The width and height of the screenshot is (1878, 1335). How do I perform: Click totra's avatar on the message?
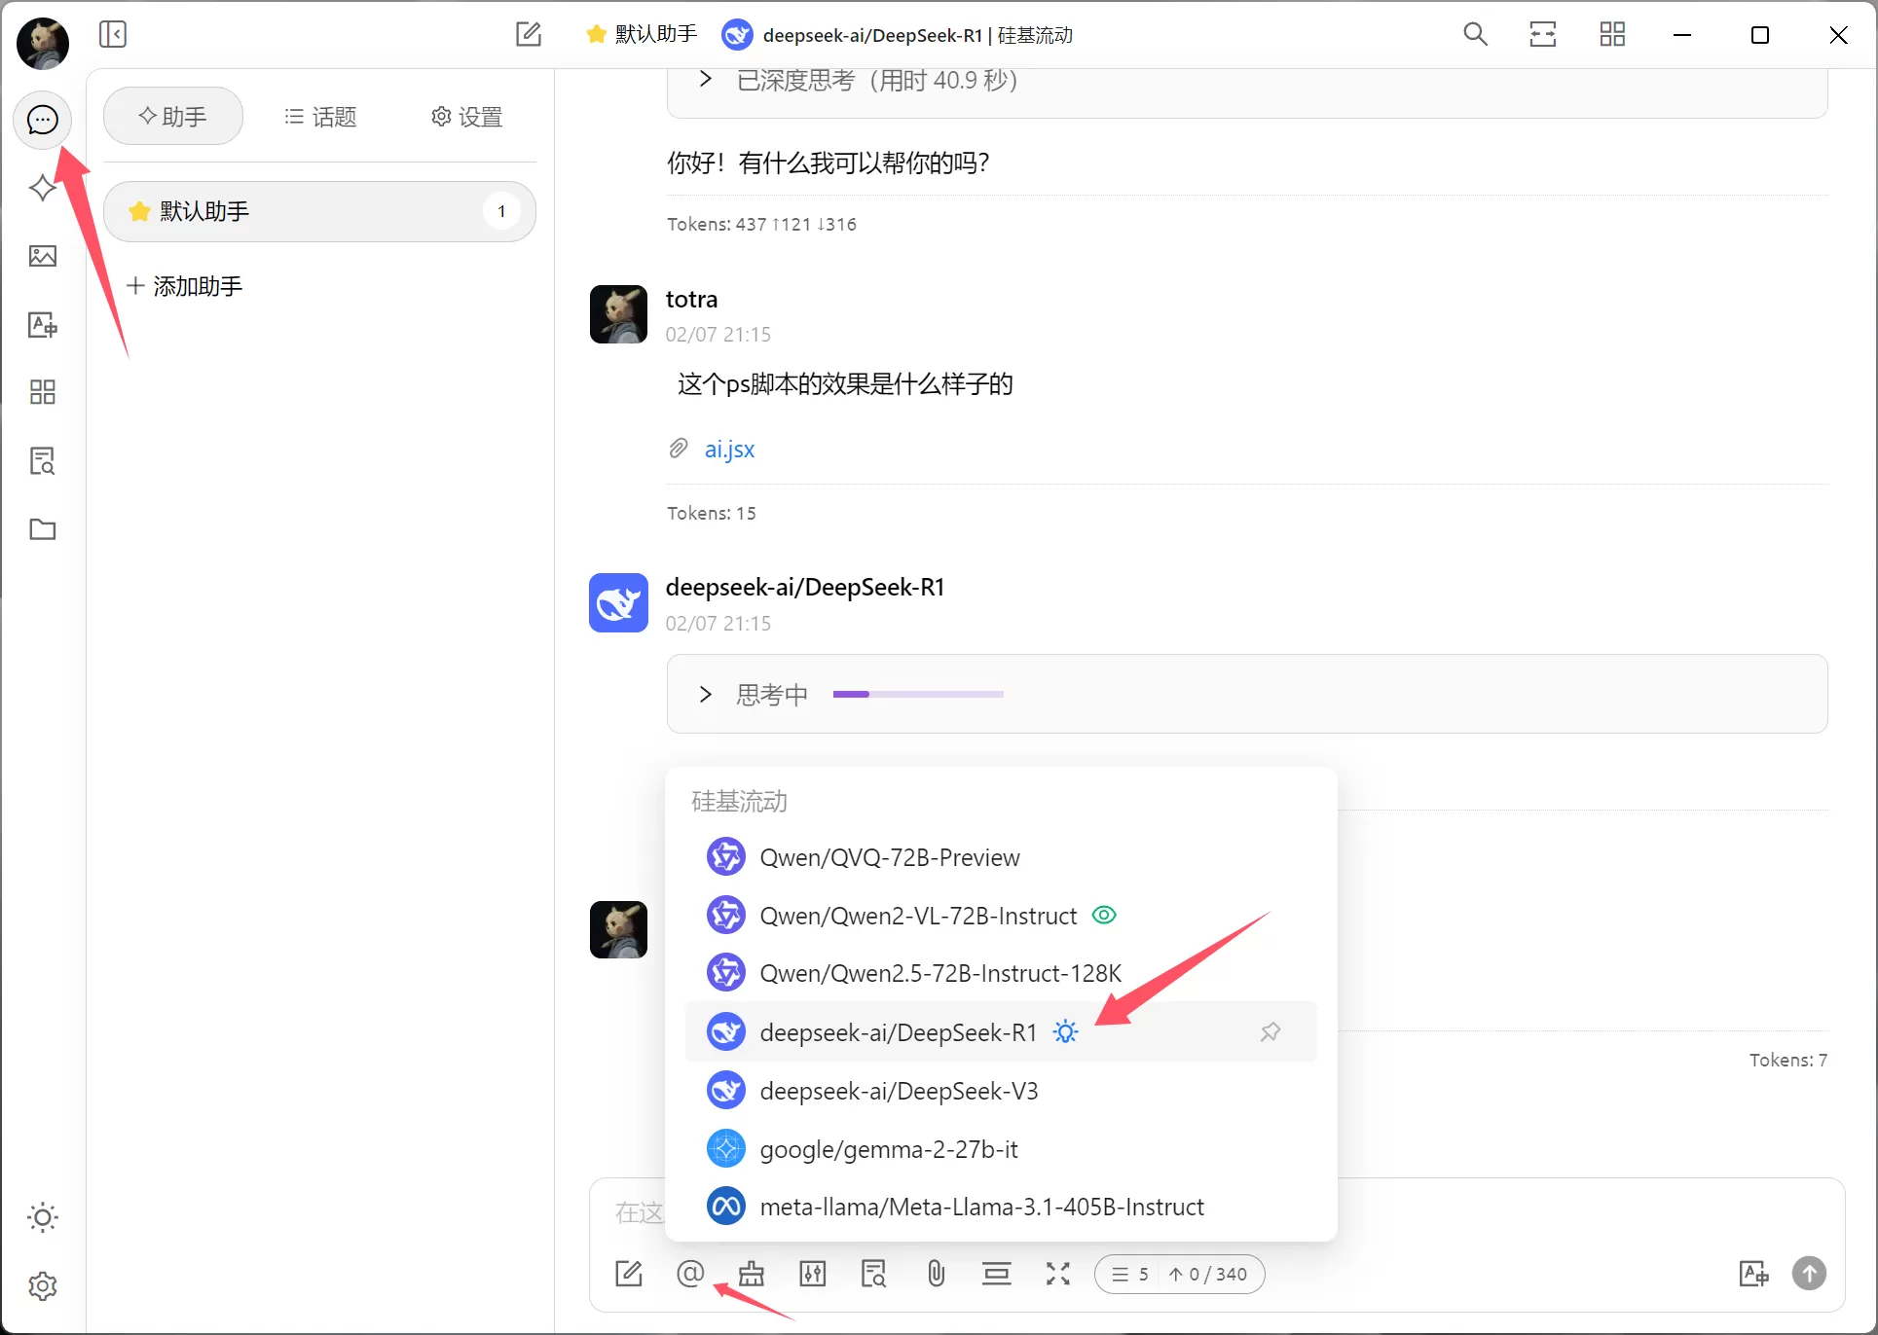pyautogui.click(x=618, y=314)
